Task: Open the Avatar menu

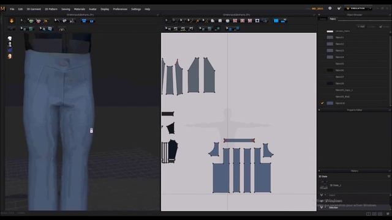Action: [x=92, y=9]
